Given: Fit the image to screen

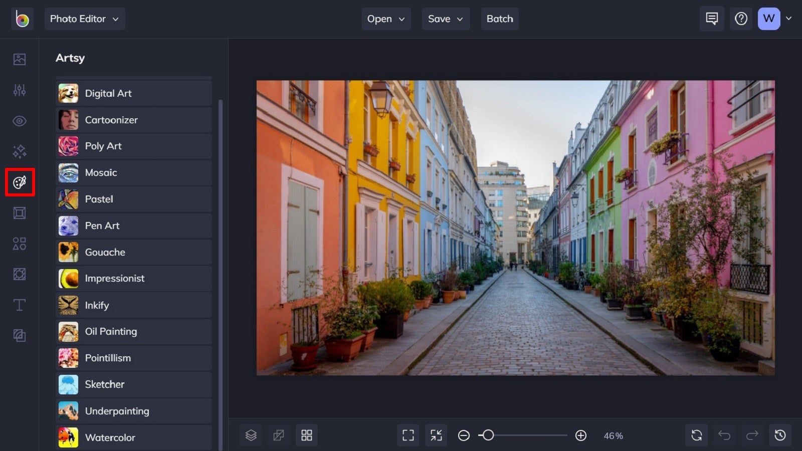Looking at the screenshot, I should pyautogui.click(x=436, y=435).
